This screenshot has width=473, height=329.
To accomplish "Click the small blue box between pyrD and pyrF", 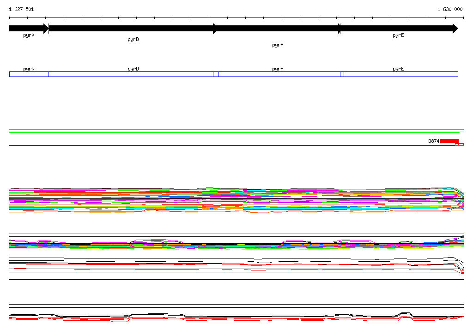I will [x=216, y=74].
